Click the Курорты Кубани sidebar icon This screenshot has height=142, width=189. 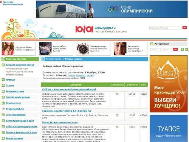point(3,109)
